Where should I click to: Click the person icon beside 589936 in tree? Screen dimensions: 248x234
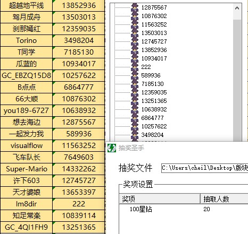(x=135, y=75)
